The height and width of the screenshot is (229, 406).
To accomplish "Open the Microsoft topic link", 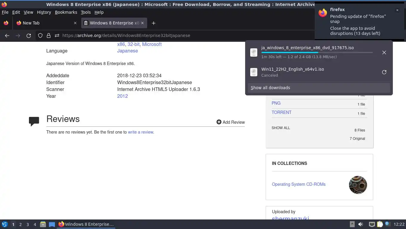I will coord(152,44).
